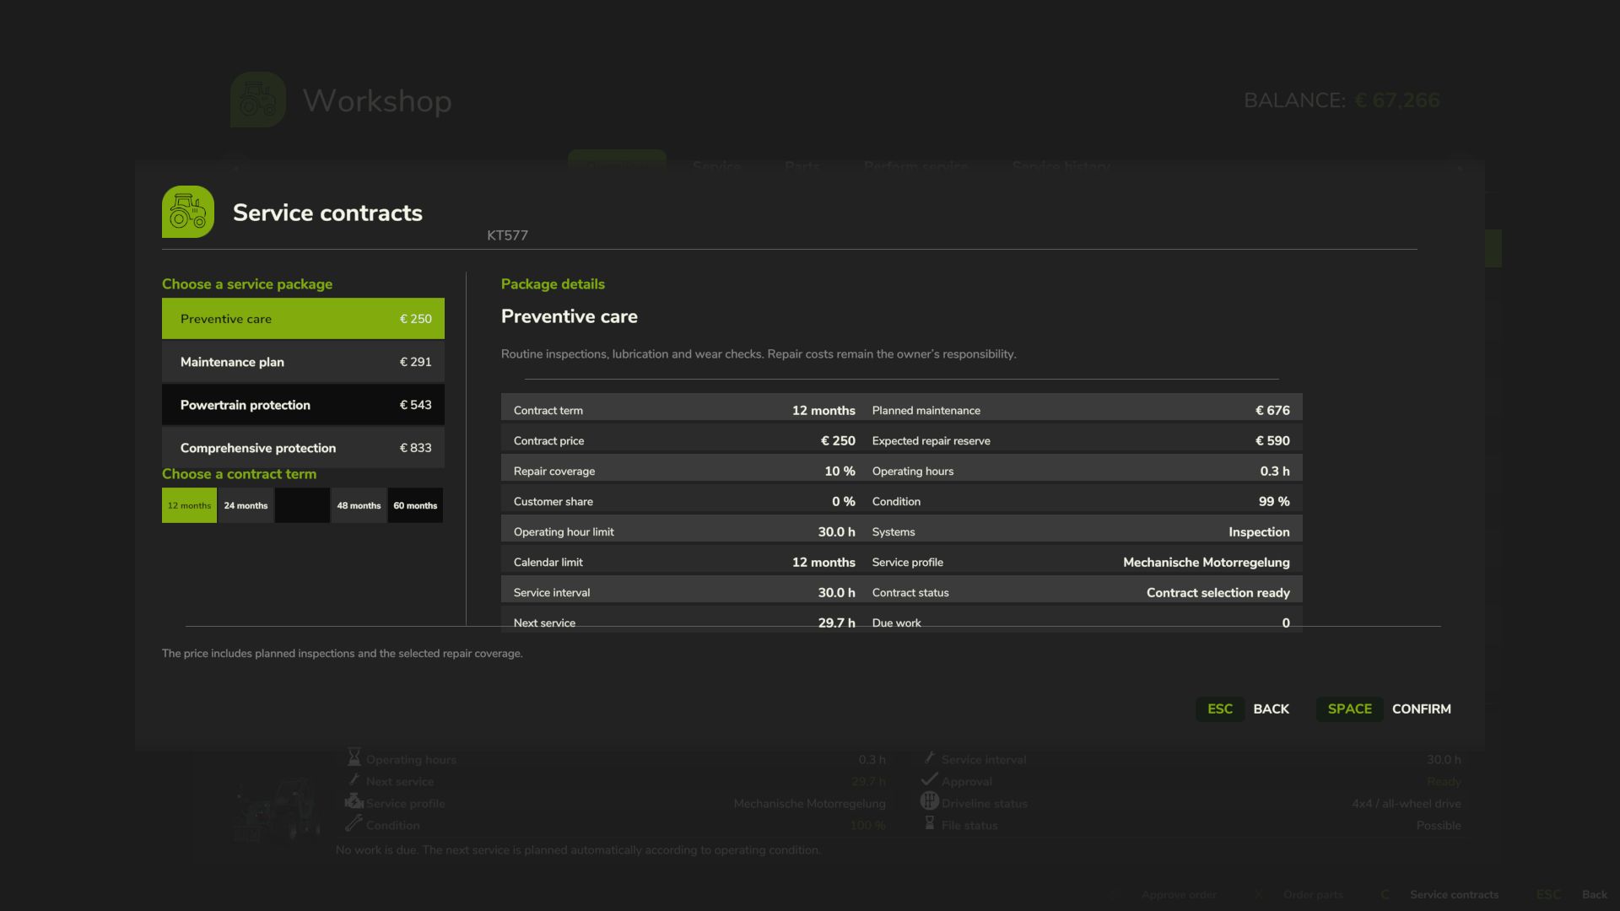Choose the 48 months contract term
Image resolution: width=1620 pixels, height=911 pixels.
[x=359, y=505]
